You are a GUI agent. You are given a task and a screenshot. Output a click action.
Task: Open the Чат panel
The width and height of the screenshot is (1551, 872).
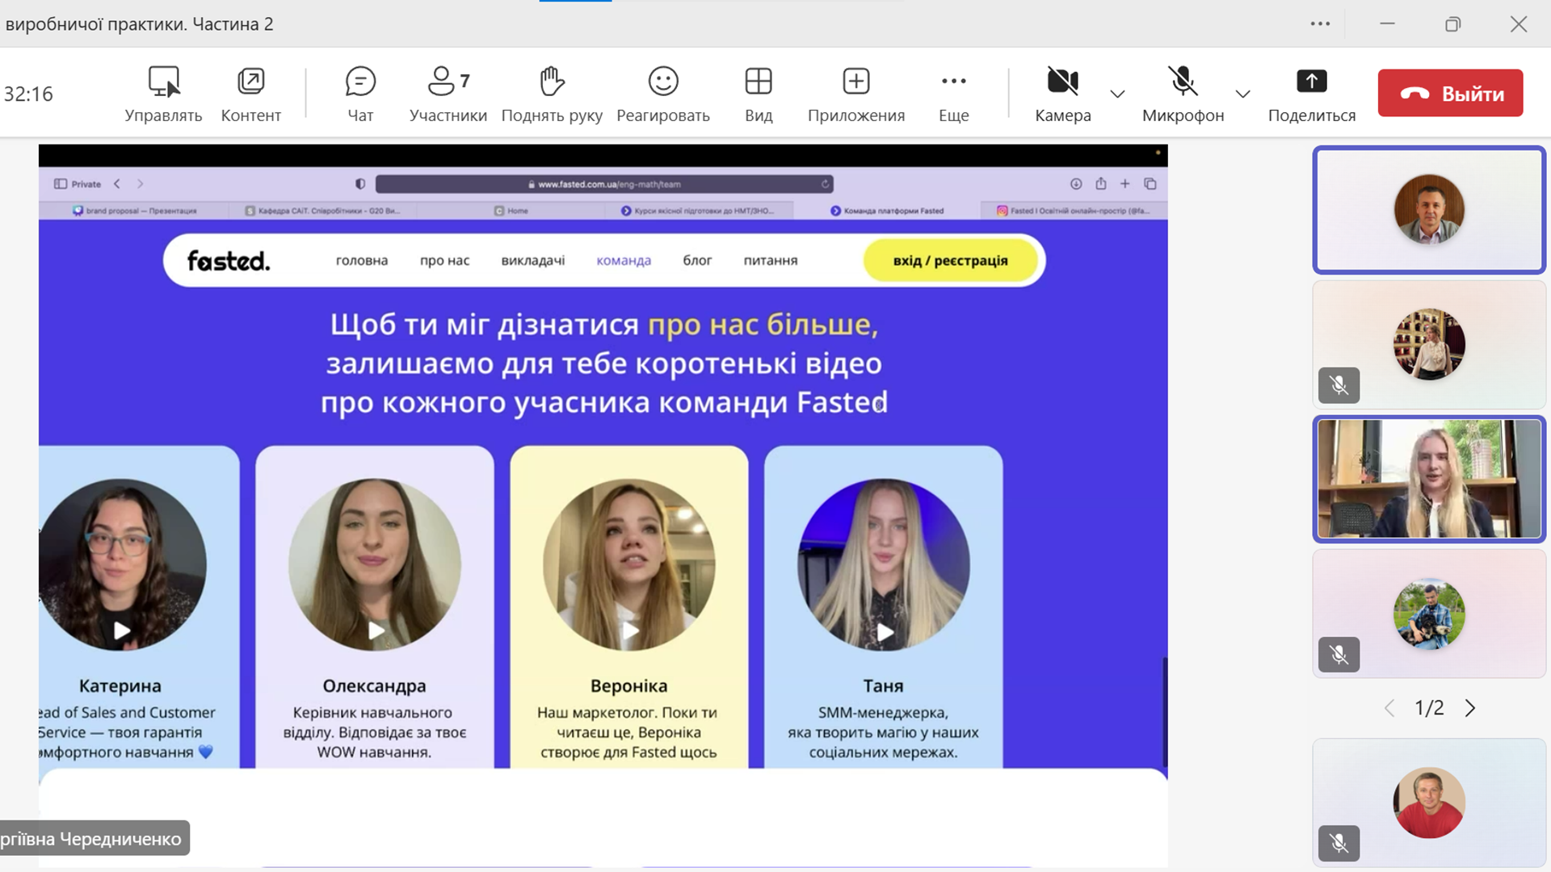[x=360, y=94]
